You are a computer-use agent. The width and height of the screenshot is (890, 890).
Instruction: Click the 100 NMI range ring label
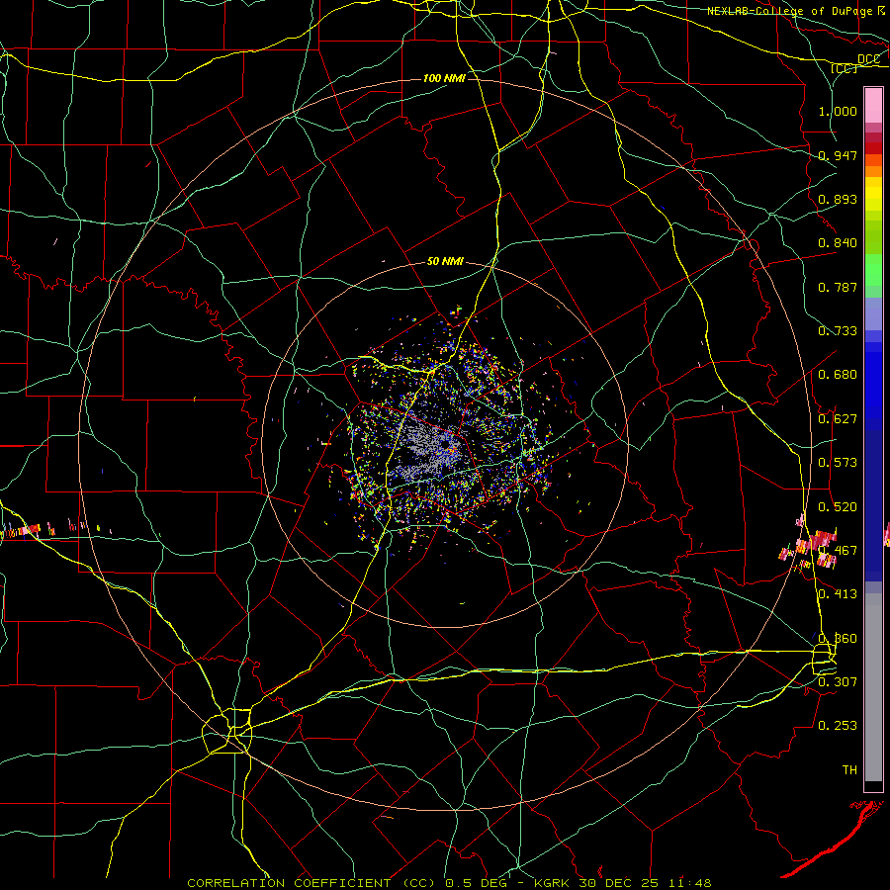(x=444, y=78)
